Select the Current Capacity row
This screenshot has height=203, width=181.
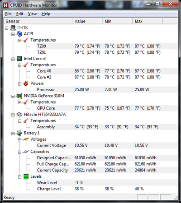tap(107, 170)
